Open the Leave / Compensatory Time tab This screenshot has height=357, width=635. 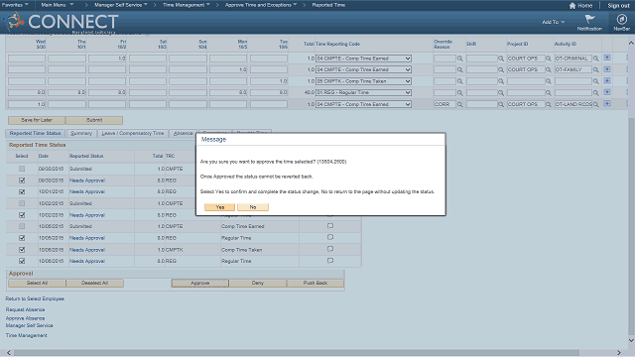coord(132,133)
